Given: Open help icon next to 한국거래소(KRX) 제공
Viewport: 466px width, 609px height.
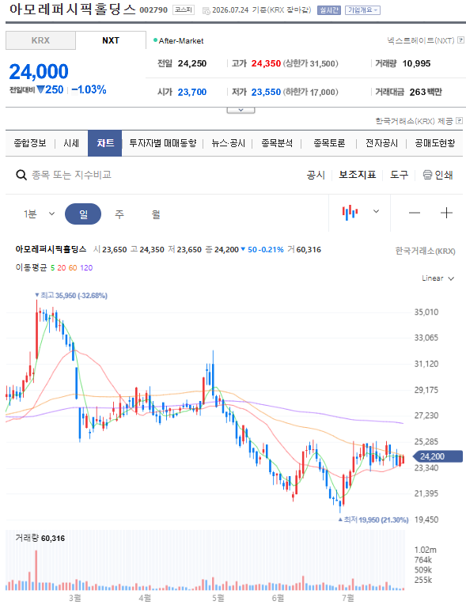Looking at the screenshot, I should [459, 121].
